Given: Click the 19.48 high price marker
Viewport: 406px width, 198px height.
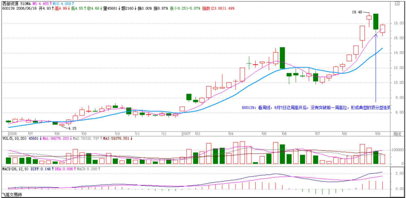Looking at the screenshot, I should point(357,12).
